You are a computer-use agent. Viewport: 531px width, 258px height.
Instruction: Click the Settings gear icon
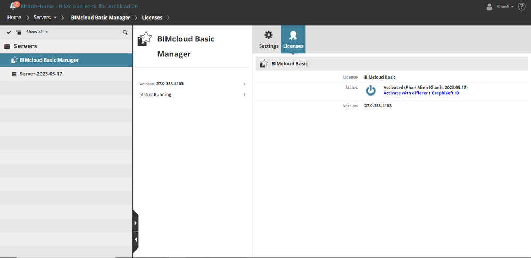pos(269,35)
